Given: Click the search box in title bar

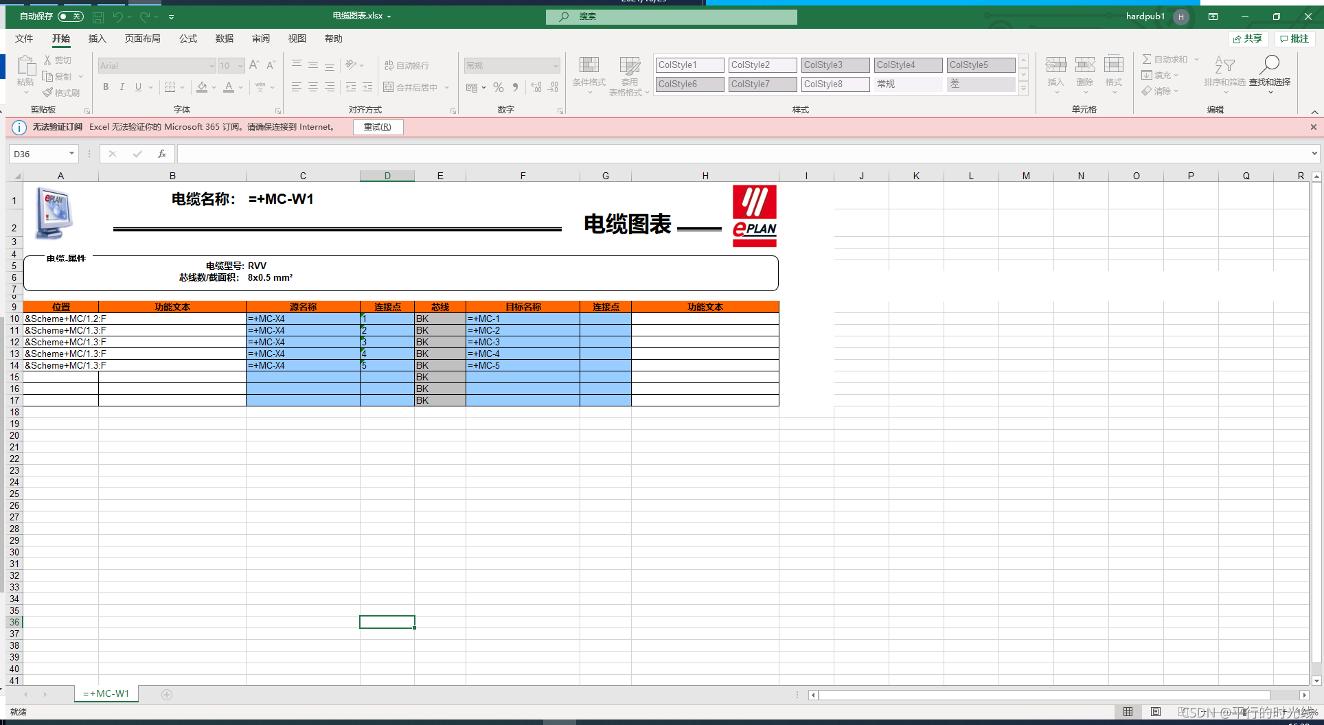Looking at the screenshot, I should [x=672, y=16].
